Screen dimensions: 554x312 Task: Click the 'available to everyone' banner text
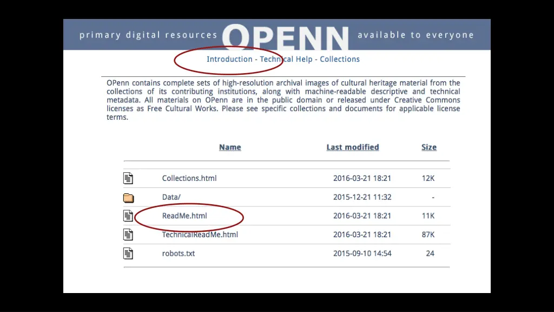415,35
